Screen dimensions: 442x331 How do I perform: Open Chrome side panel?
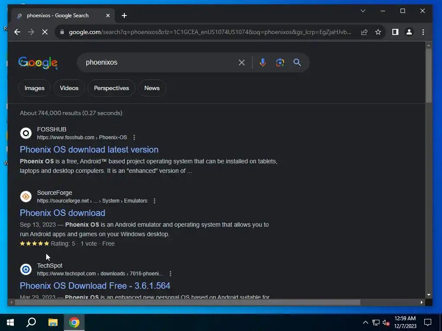tap(395, 32)
